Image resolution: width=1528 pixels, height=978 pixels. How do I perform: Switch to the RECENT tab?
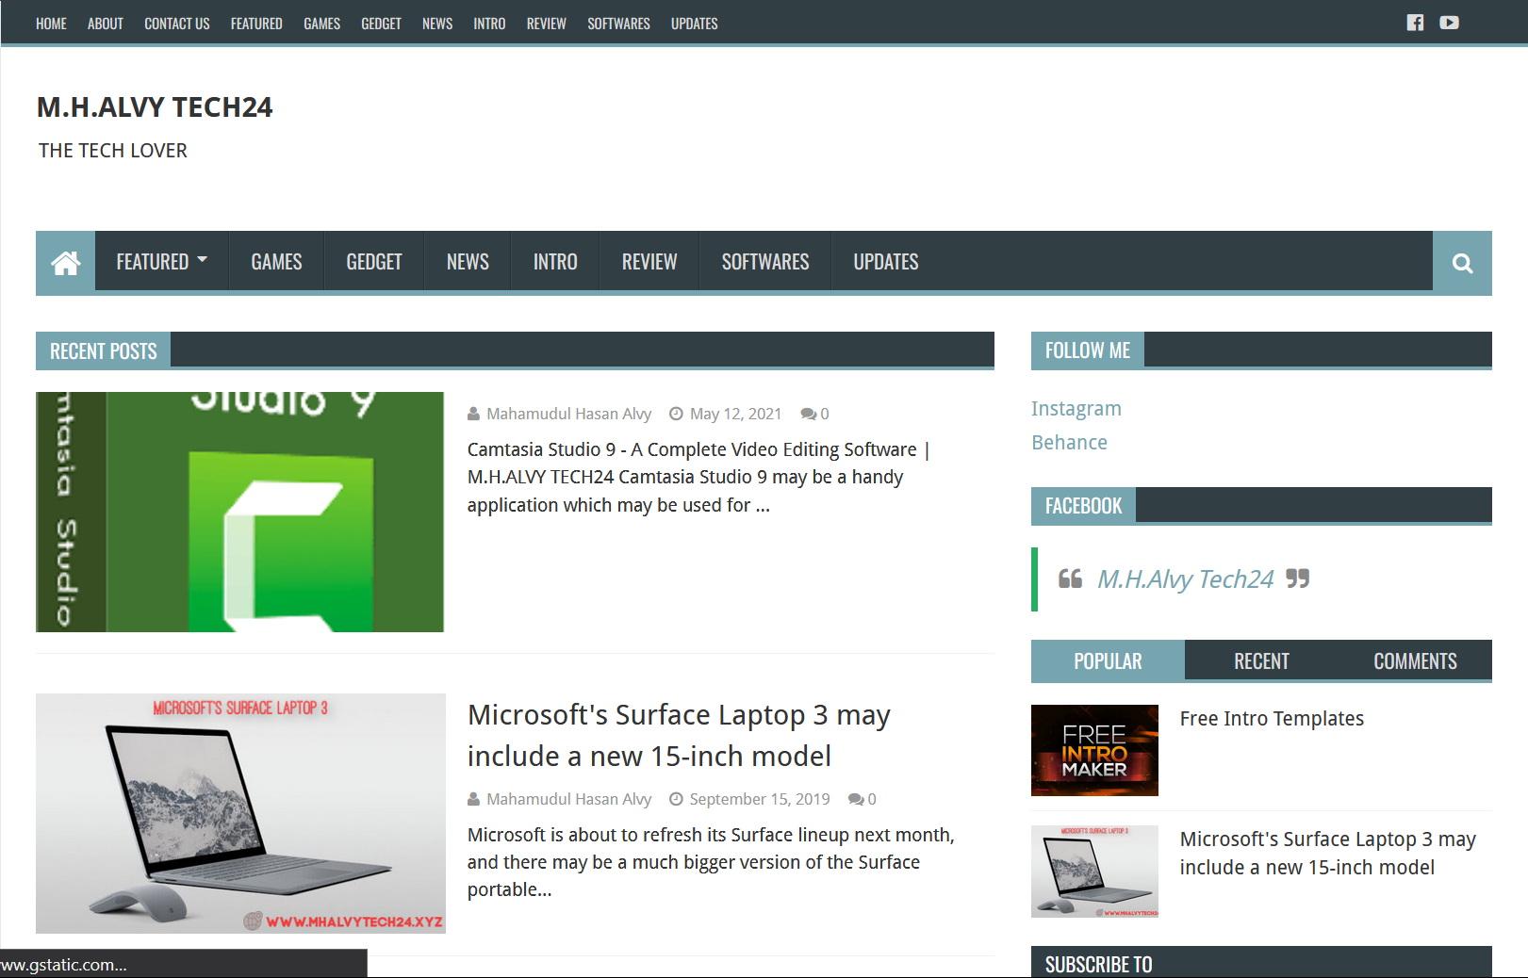click(1261, 660)
